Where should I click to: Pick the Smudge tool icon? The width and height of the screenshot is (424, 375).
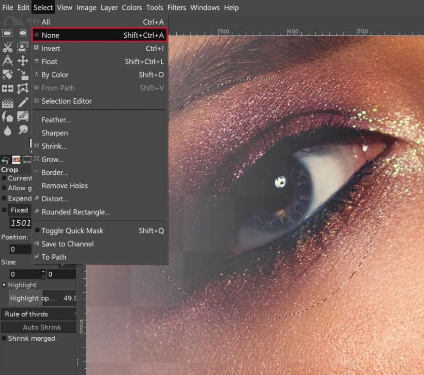pos(23,130)
